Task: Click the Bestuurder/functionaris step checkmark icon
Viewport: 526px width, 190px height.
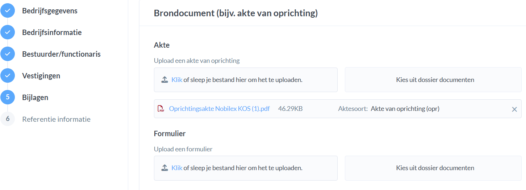Action: click(8, 54)
